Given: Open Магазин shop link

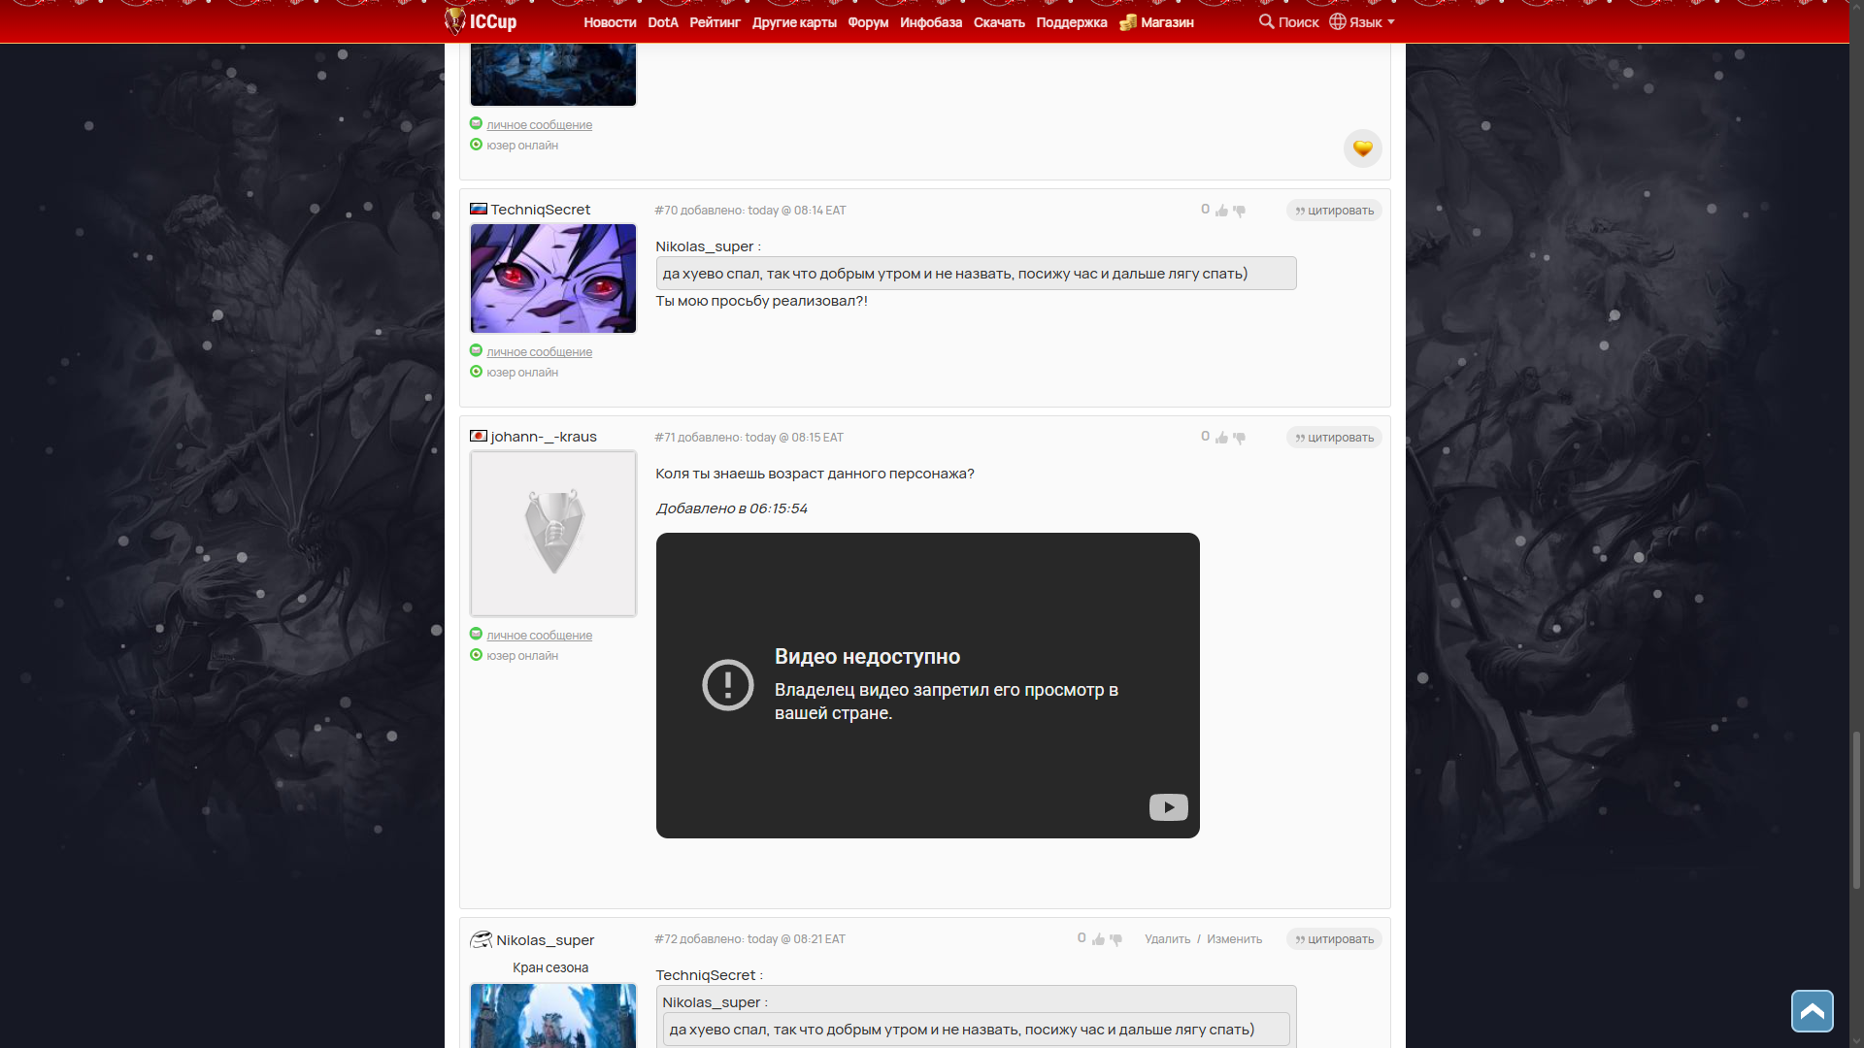Looking at the screenshot, I should point(1166,22).
